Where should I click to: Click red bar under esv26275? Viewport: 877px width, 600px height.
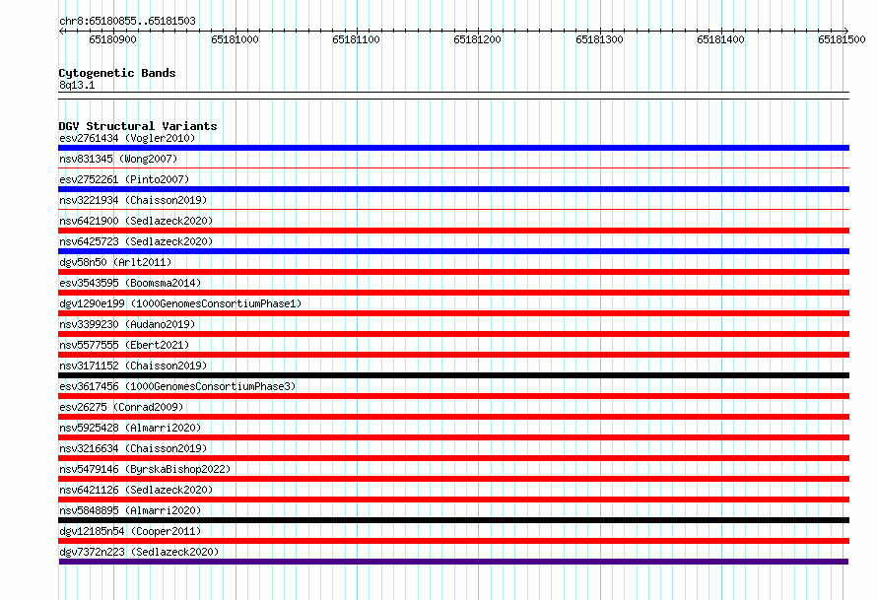click(x=453, y=417)
